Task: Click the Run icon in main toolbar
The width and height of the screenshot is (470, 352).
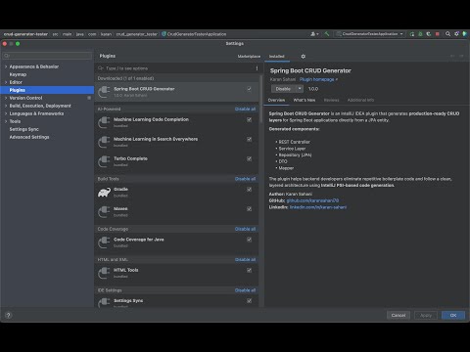Action: pyautogui.click(x=412, y=34)
